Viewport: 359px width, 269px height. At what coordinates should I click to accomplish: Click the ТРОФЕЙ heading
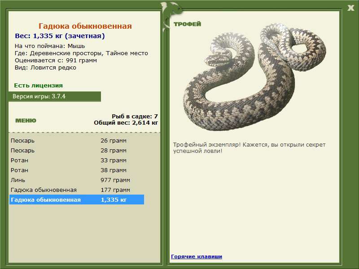coord(187,24)
